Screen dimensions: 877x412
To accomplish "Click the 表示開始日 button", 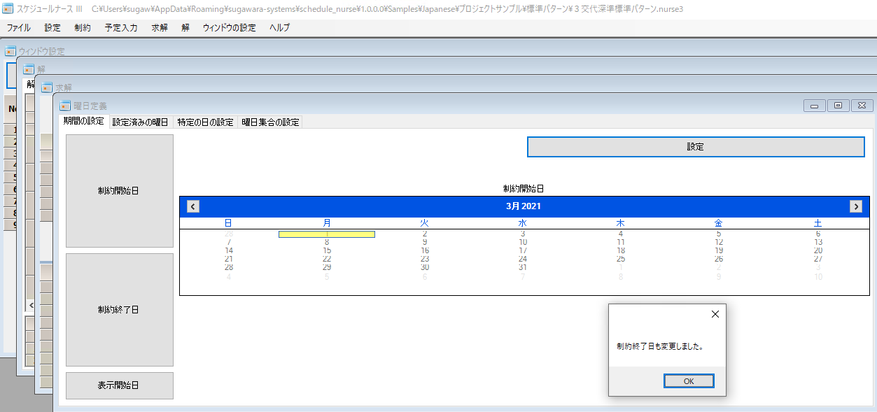I will pos(119,385).
